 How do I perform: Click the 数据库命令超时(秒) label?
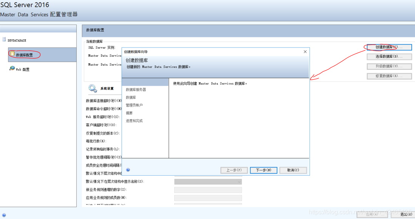[x=104, y=109]
